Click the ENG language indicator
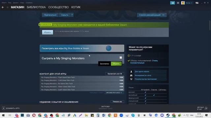Viewport: 211px width, 118px height. click(192, 115)
